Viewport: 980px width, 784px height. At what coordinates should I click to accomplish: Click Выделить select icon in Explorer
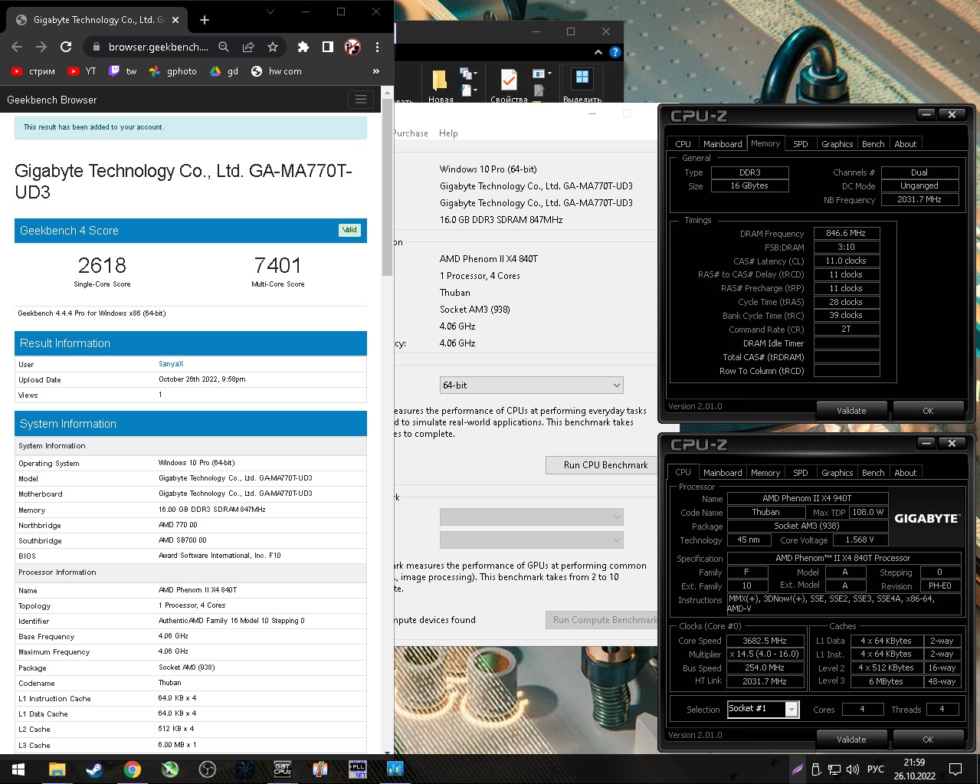coord(582,84)
